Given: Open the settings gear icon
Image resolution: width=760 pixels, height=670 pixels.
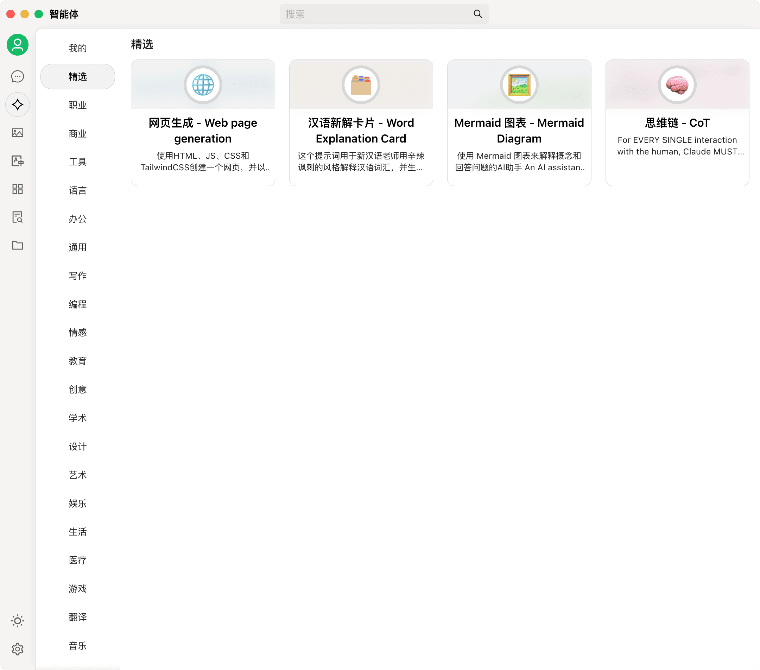Looking at the screenshot, I should (18, 649).
